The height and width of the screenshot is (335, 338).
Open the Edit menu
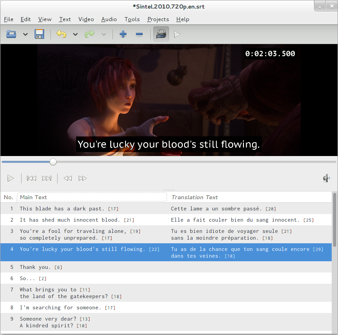[26, 19]
